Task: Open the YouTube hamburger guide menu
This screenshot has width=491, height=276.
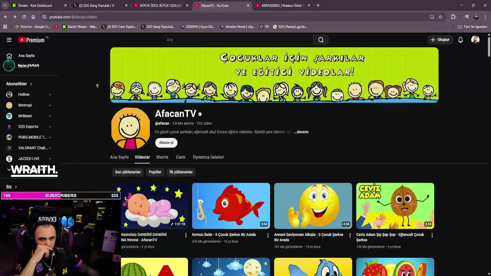Action: coord(9,40)
